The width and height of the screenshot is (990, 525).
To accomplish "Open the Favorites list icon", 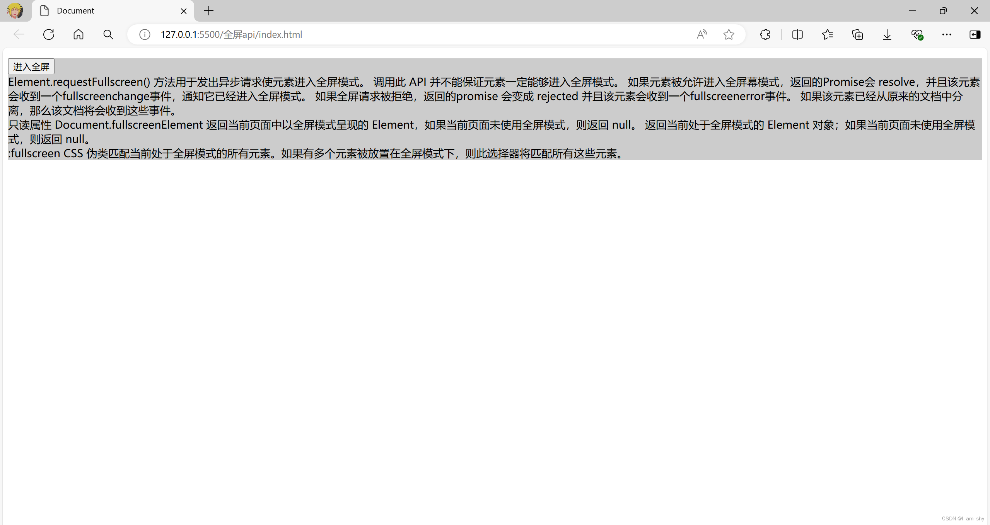I will [828, 34].
